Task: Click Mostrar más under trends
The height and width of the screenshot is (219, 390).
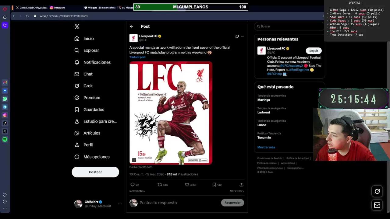Action: (x=266, y=147)
